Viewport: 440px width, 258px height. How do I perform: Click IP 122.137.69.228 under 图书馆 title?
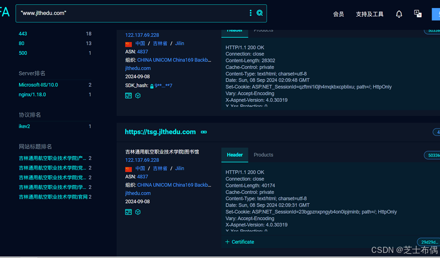142,160
